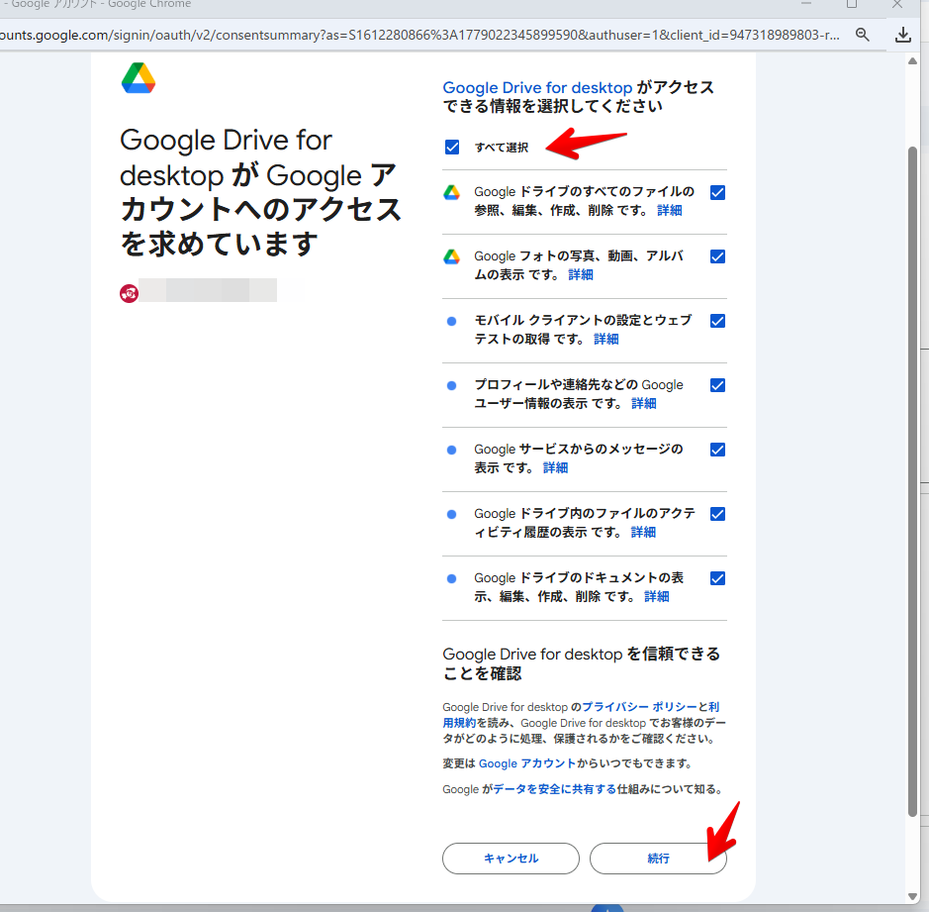Click the 続行 button
The image size is (929, 912).
tap(658, 859)
